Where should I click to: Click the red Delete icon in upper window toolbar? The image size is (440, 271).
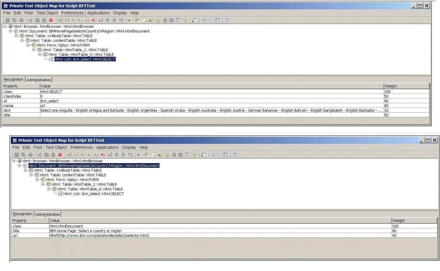[x=51, y=20]
